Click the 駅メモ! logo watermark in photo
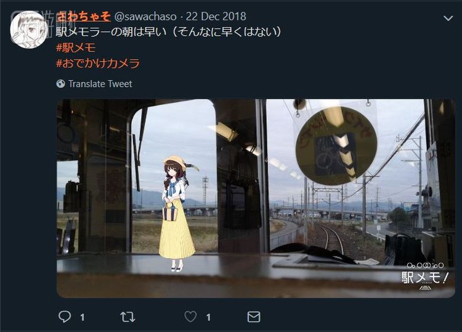This screenshot has height=332, width=462. pyautogui.click(x=425, y=276)
